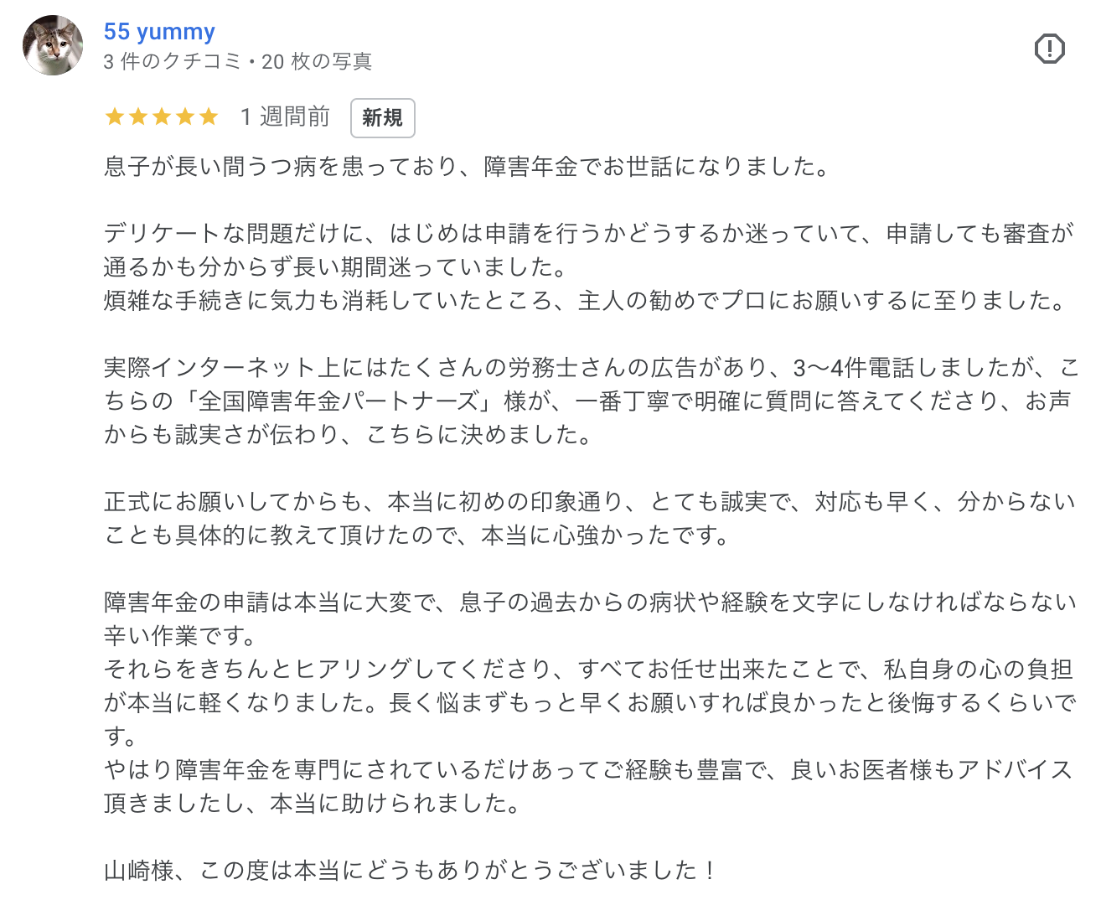Click the report review exclamation icon
Viewport: 1101px width, 900px height.
(x=1049, y=49)
